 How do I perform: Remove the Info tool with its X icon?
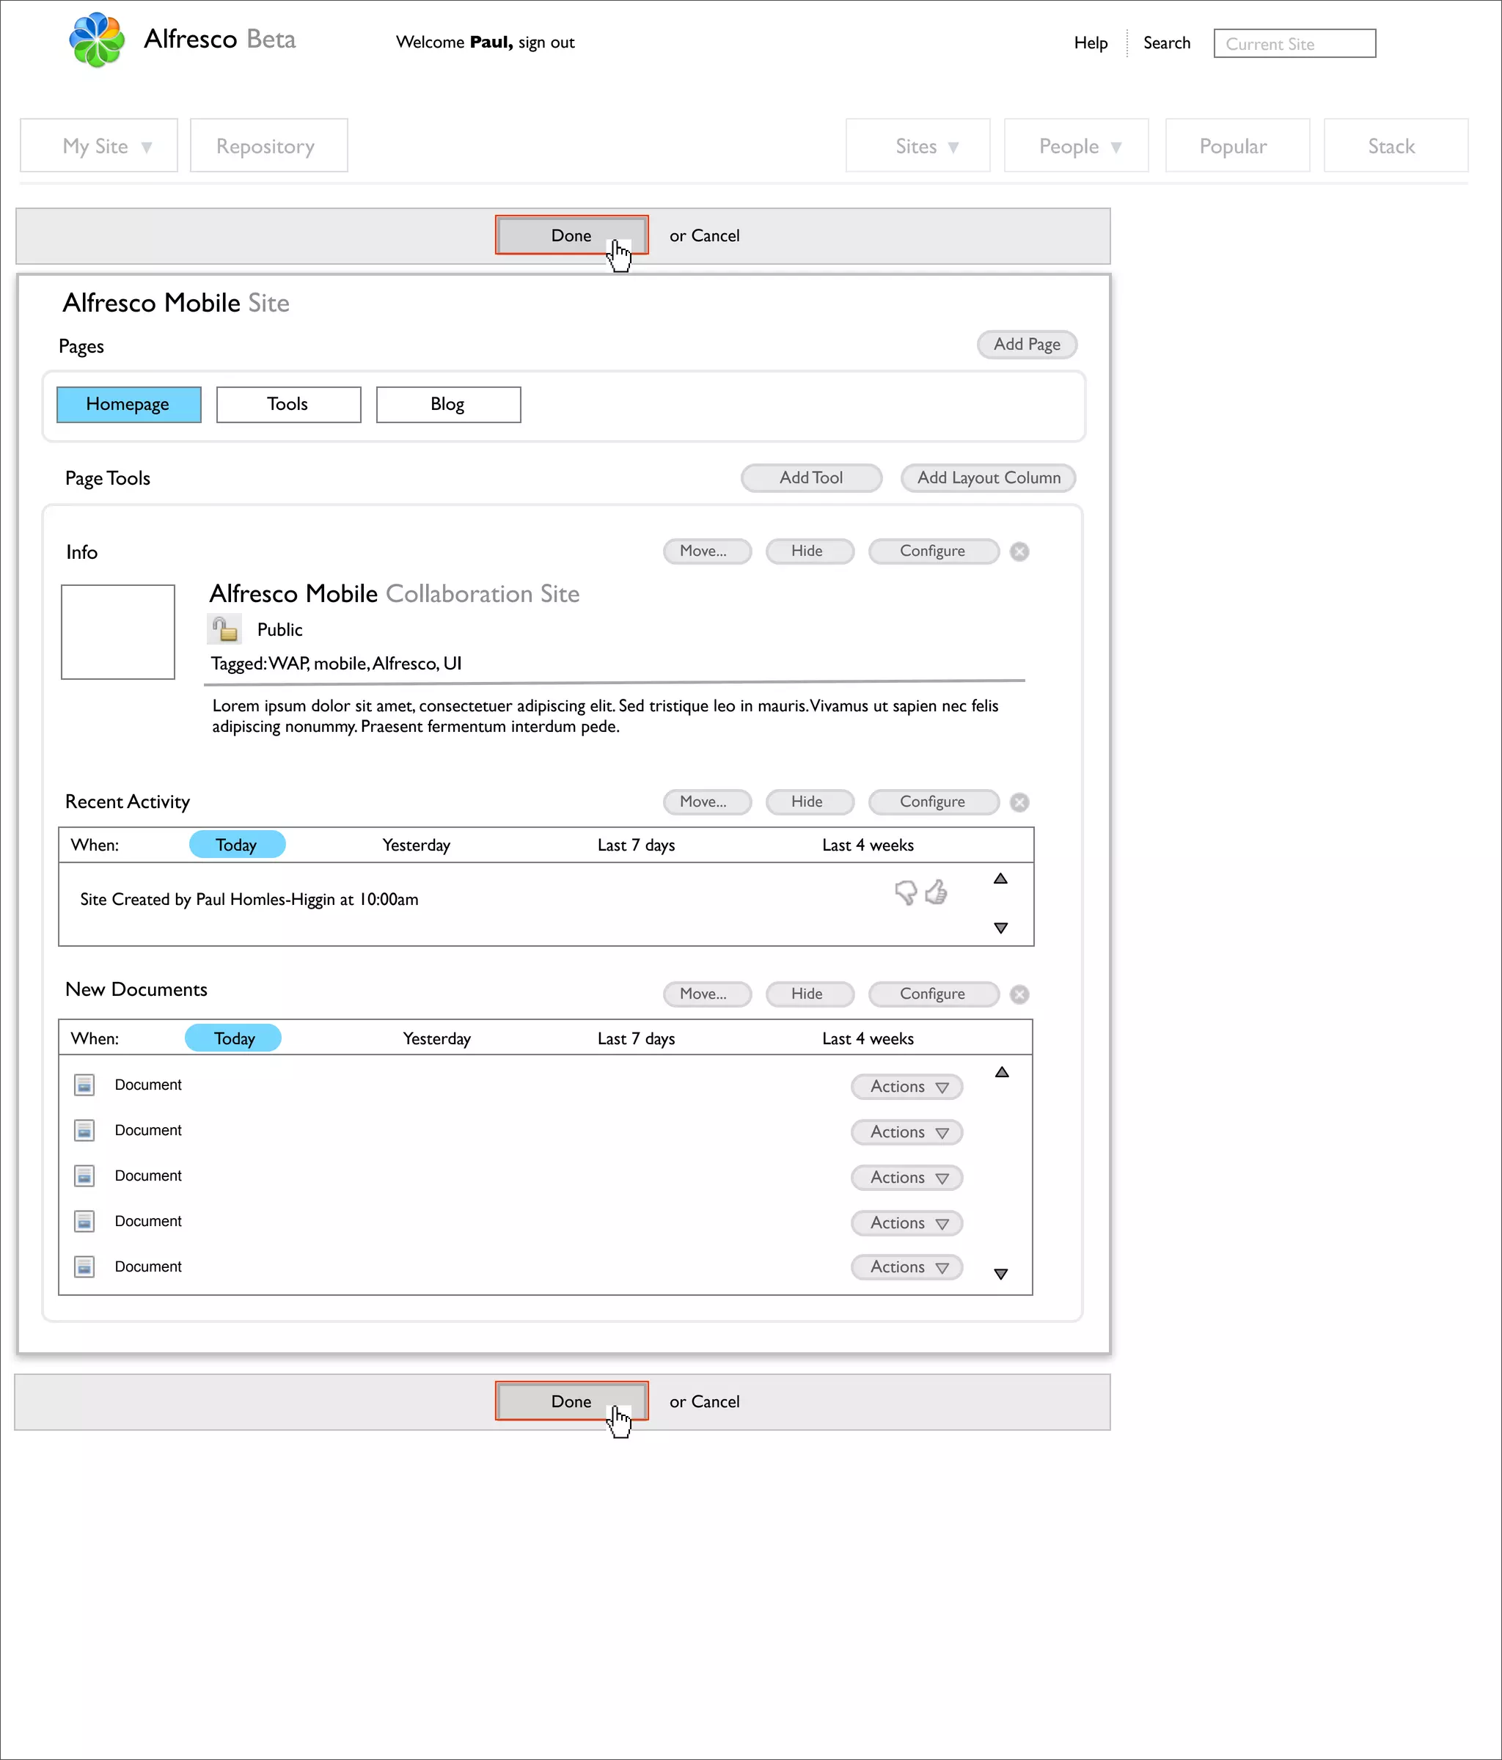tap(1019, 551)
